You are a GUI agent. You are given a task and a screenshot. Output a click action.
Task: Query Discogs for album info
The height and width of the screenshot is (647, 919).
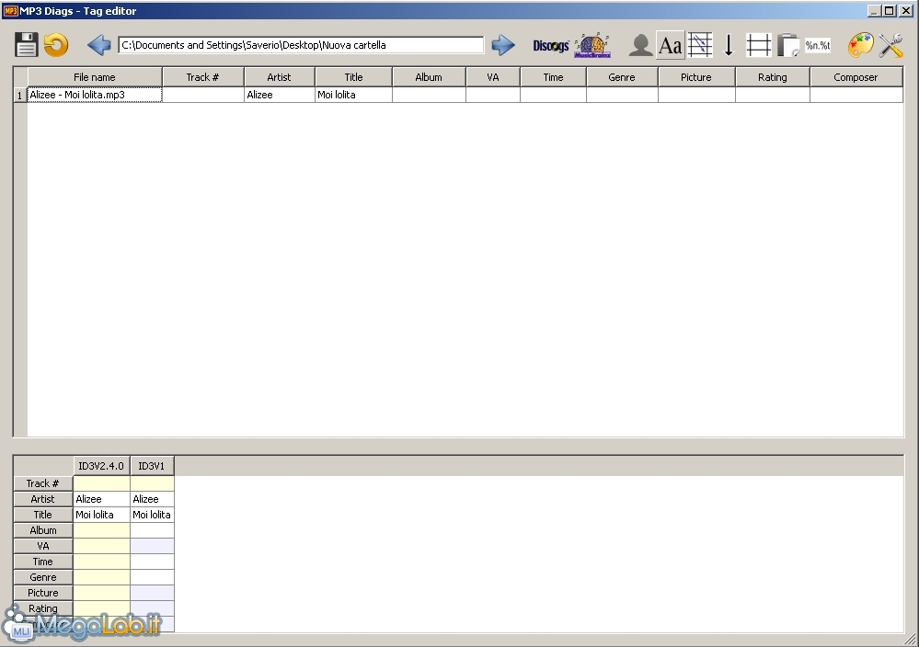(x=550, y=45)
